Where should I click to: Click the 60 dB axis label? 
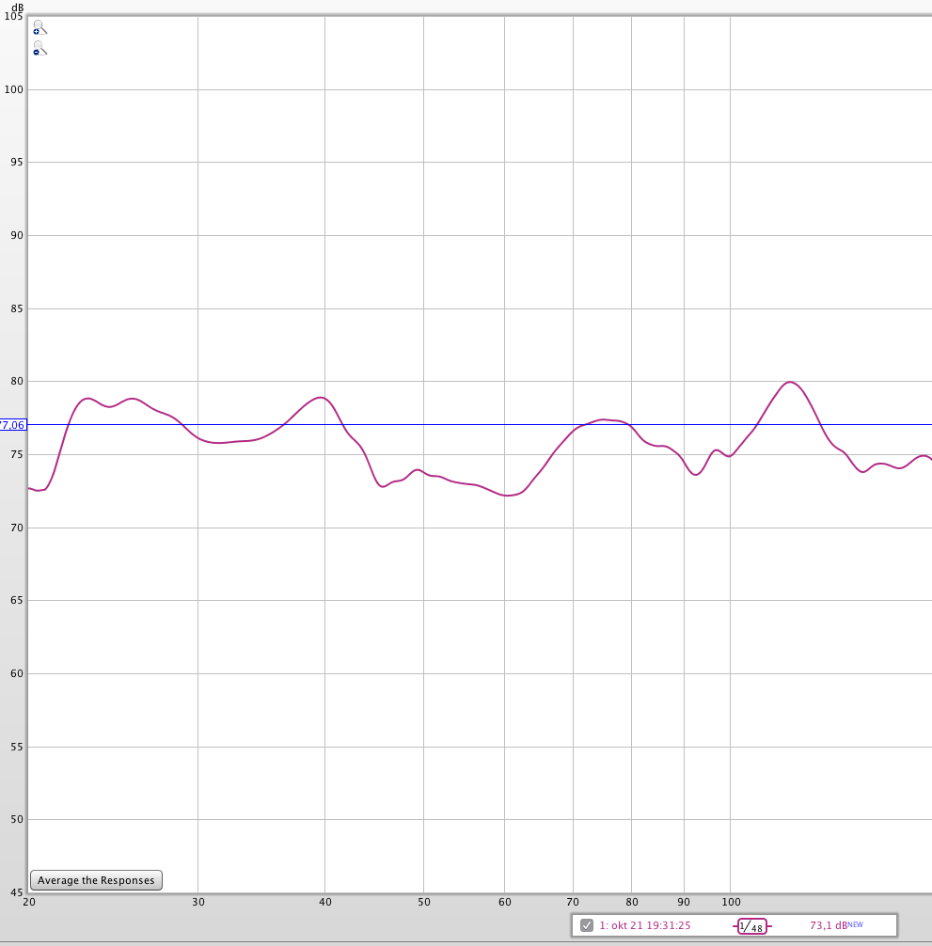(17, 673)
